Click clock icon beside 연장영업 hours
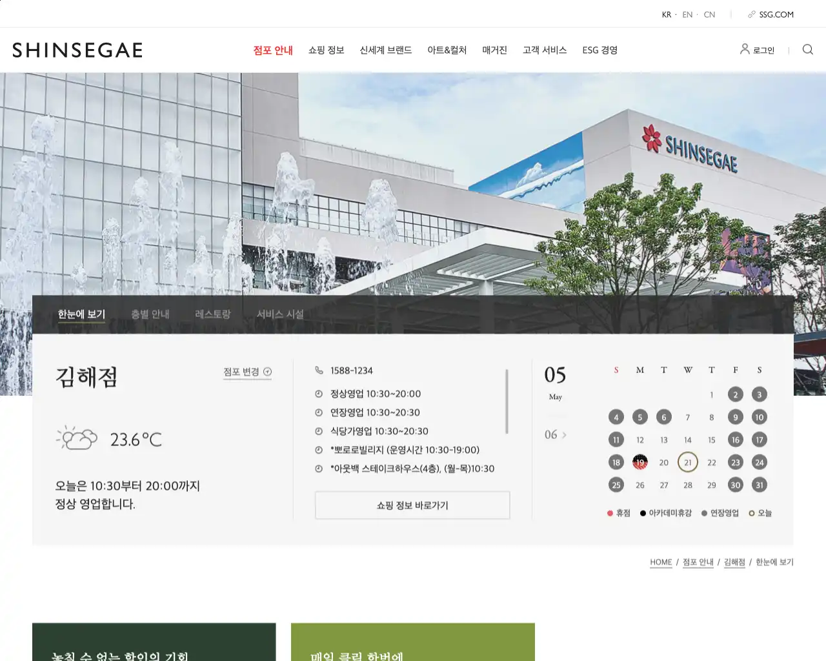The image size is (826, 661). (319, 412)
